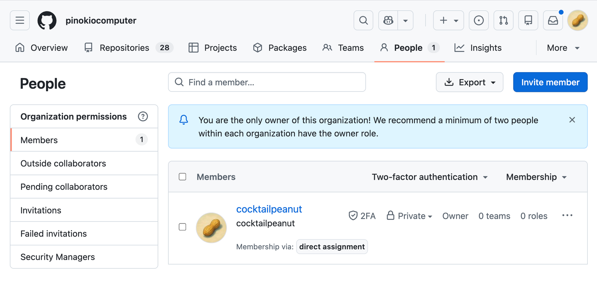Toggle the select-all Members checkbox
Image resolution: width=597 pixels, height=297 pixels.
pos(182,177)
